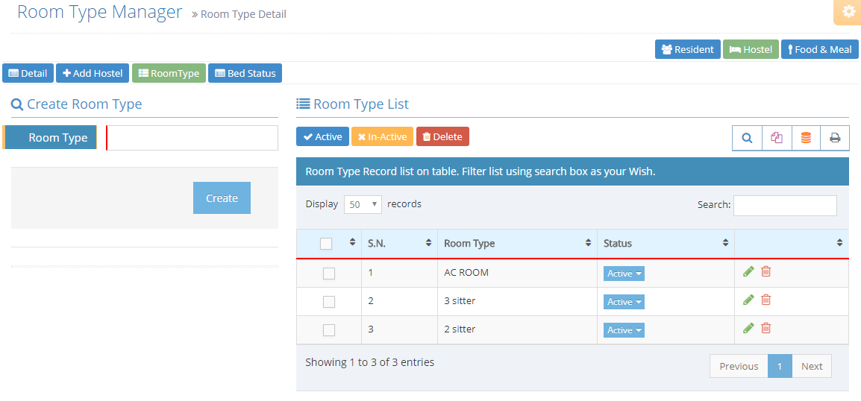Open the settings gear icon
The image size is (861, 401).
(x=849, y=13)
